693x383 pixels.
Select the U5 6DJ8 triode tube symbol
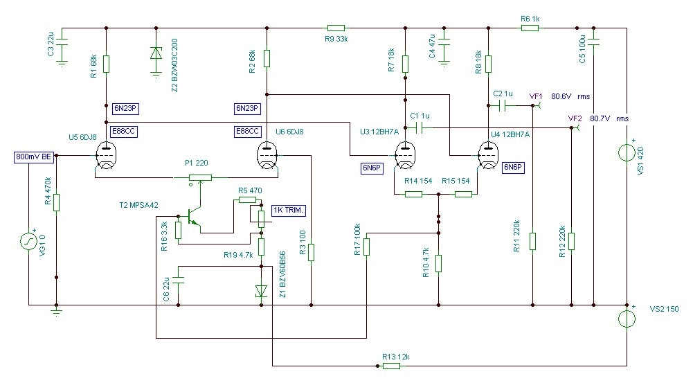pos(106,156)
